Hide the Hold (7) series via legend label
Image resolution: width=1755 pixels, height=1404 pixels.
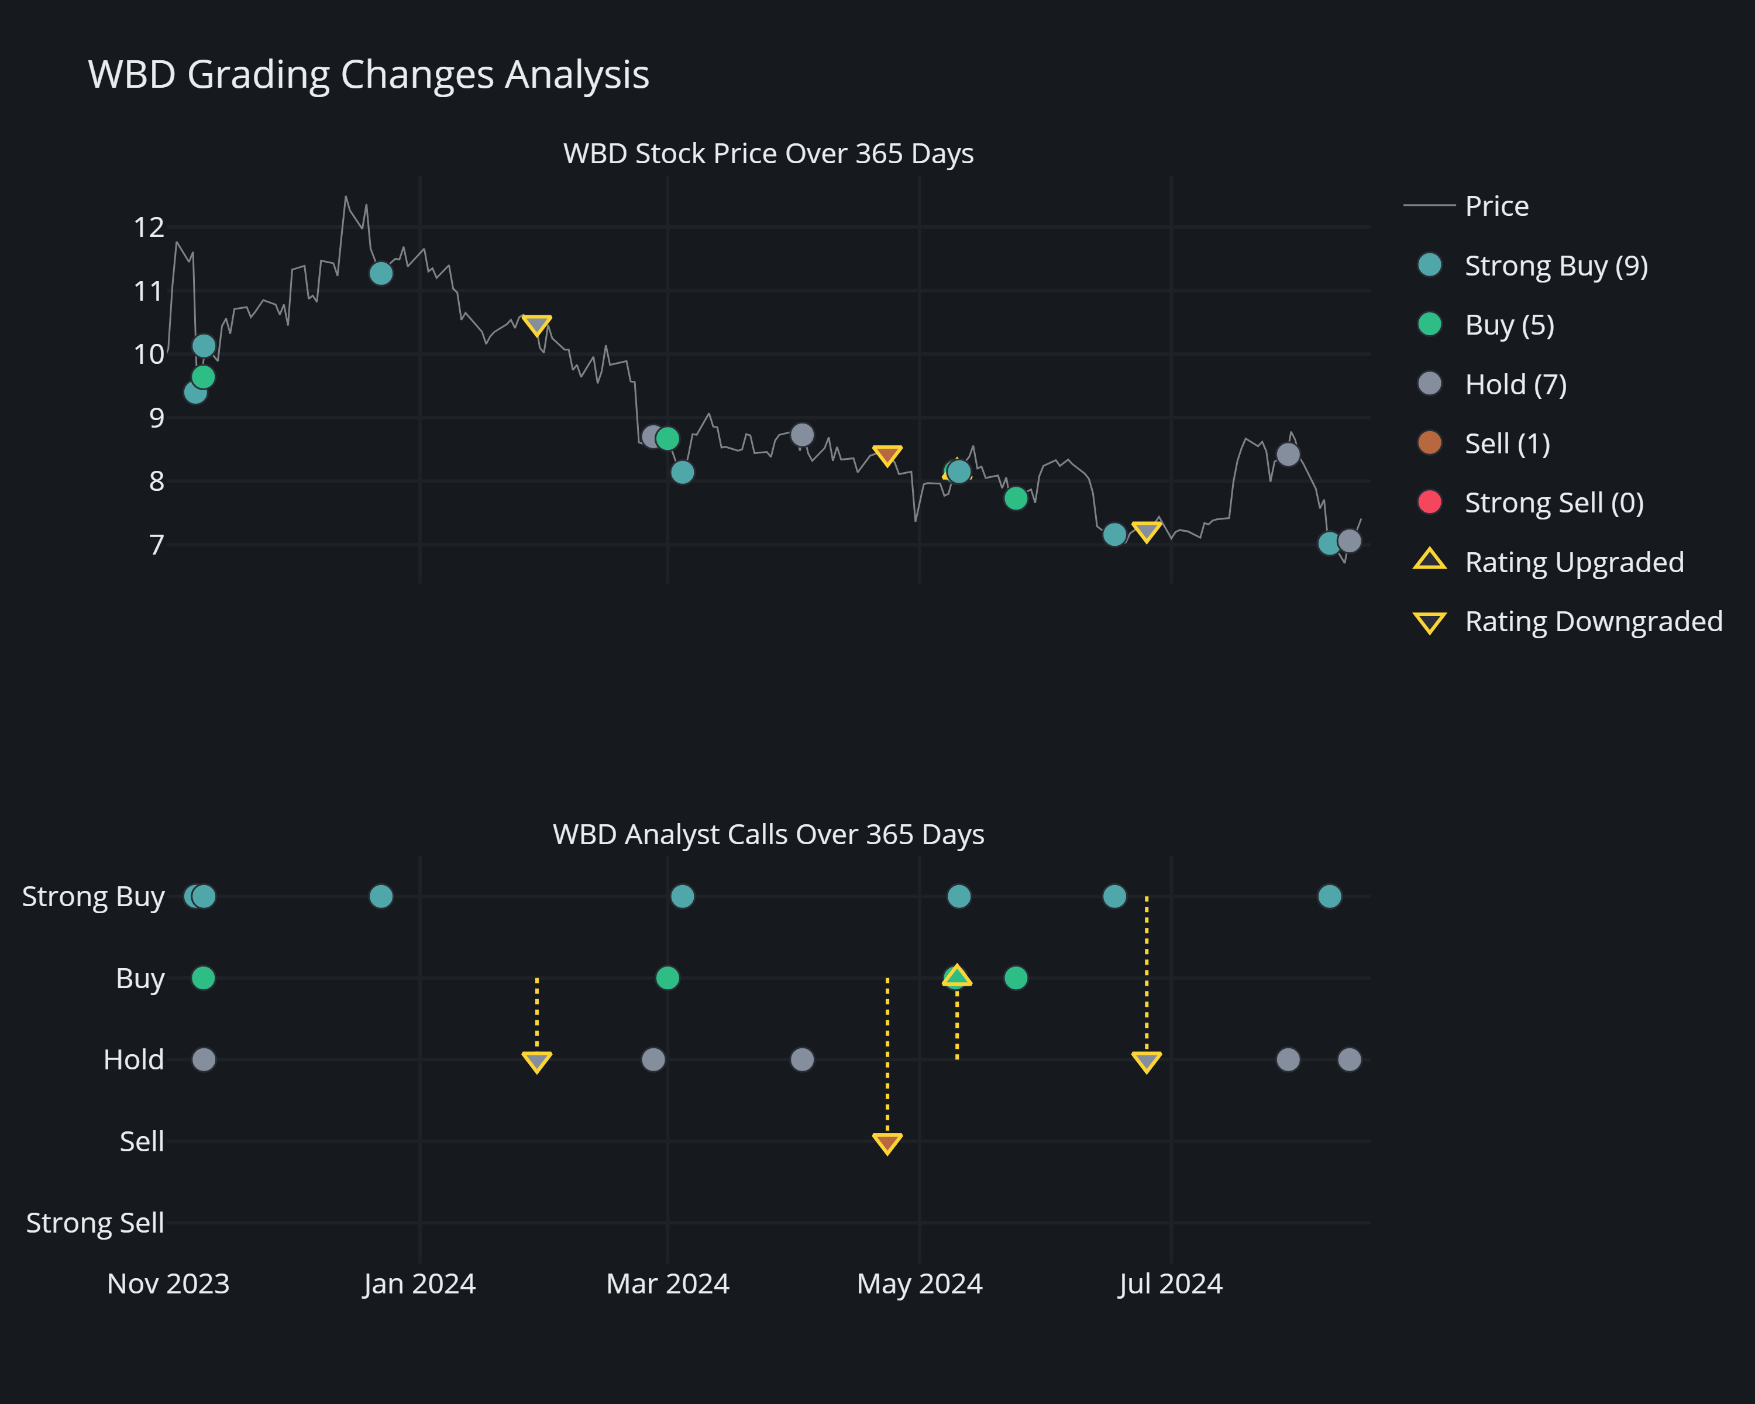pyautogui.click(x=1515, y=384)
